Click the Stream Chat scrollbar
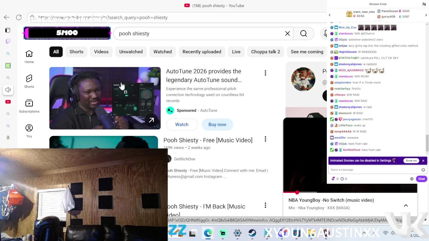429x241 pixels. [x=427, y=143]
